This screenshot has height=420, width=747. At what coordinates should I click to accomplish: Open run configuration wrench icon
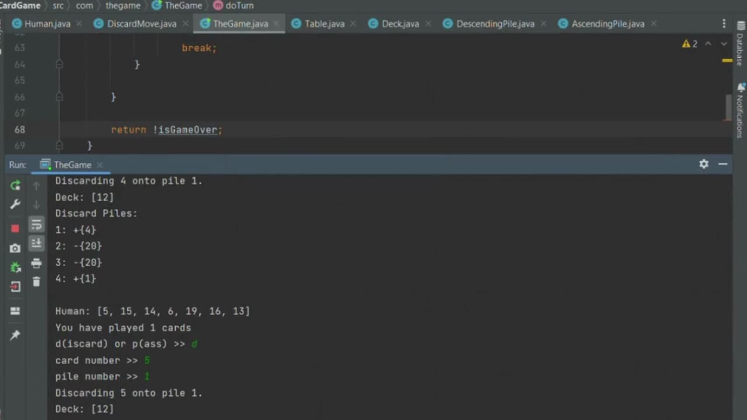coord(15,204)
